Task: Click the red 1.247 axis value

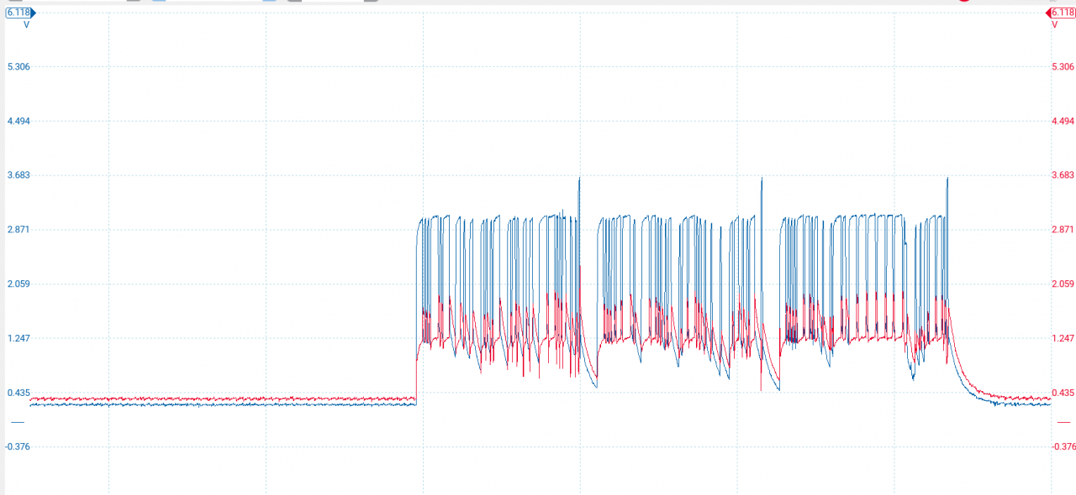Action: [1063, 338]
